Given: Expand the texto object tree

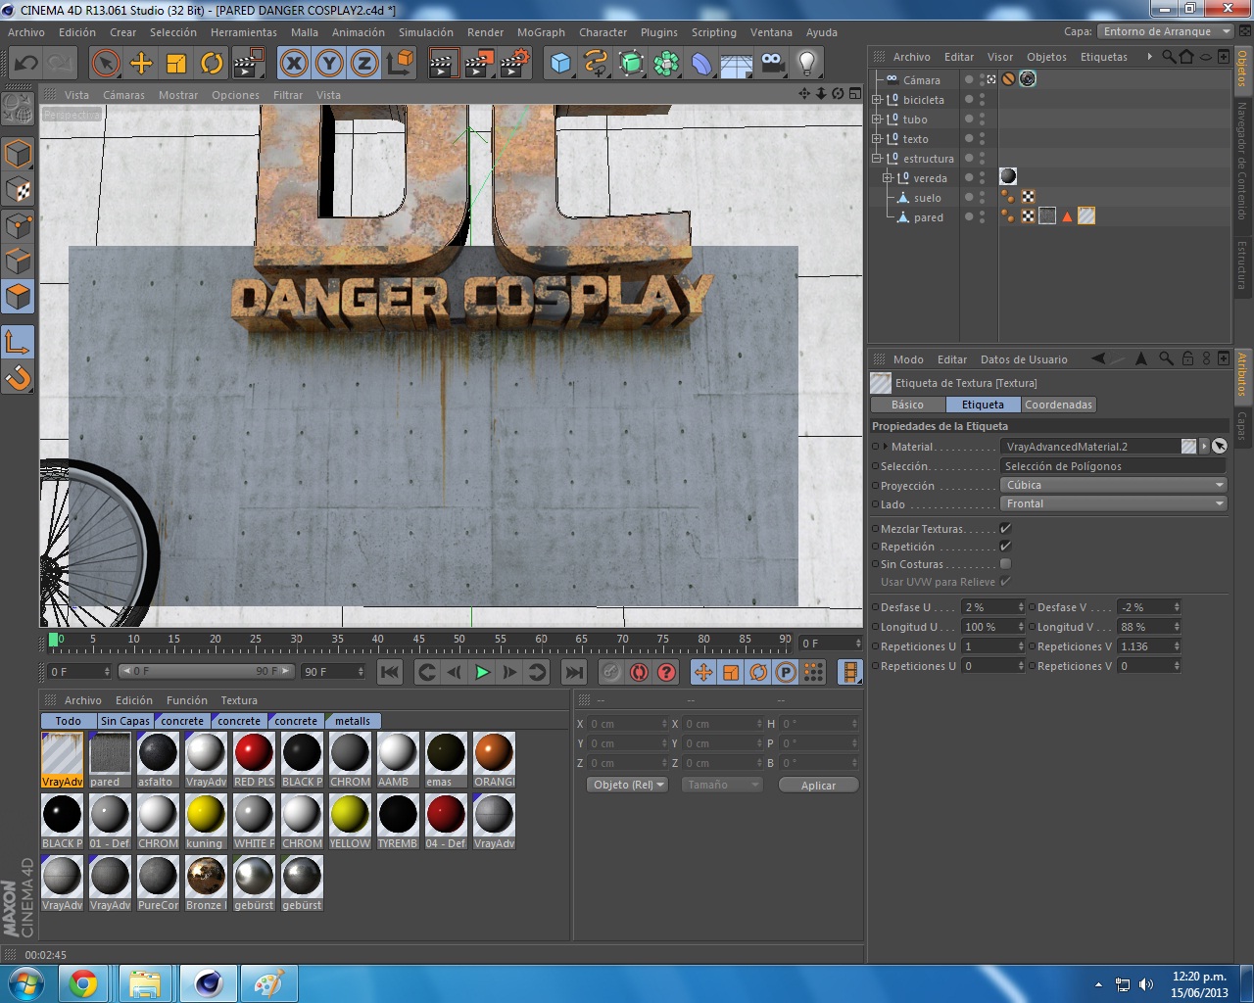Looking at the screenshot, I should pos(876,139).
